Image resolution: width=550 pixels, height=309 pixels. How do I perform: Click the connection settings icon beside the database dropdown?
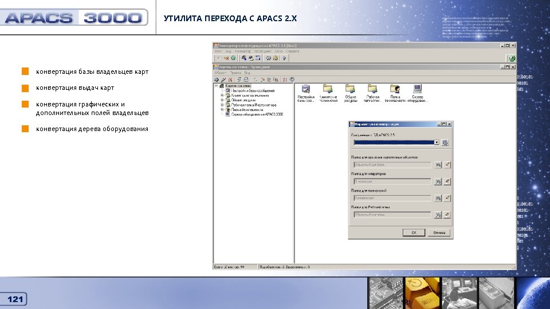pos(445,142)
